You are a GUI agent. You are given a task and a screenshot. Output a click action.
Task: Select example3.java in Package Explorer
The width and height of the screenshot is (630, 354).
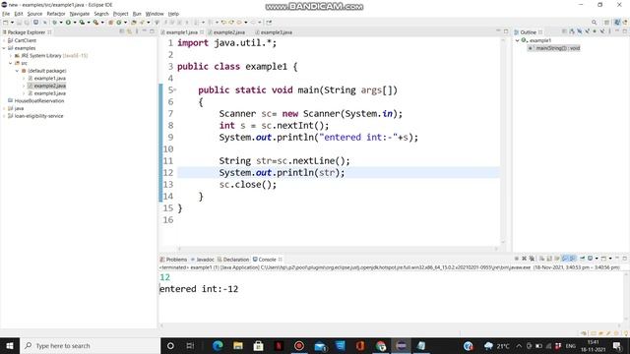[50, 93]
